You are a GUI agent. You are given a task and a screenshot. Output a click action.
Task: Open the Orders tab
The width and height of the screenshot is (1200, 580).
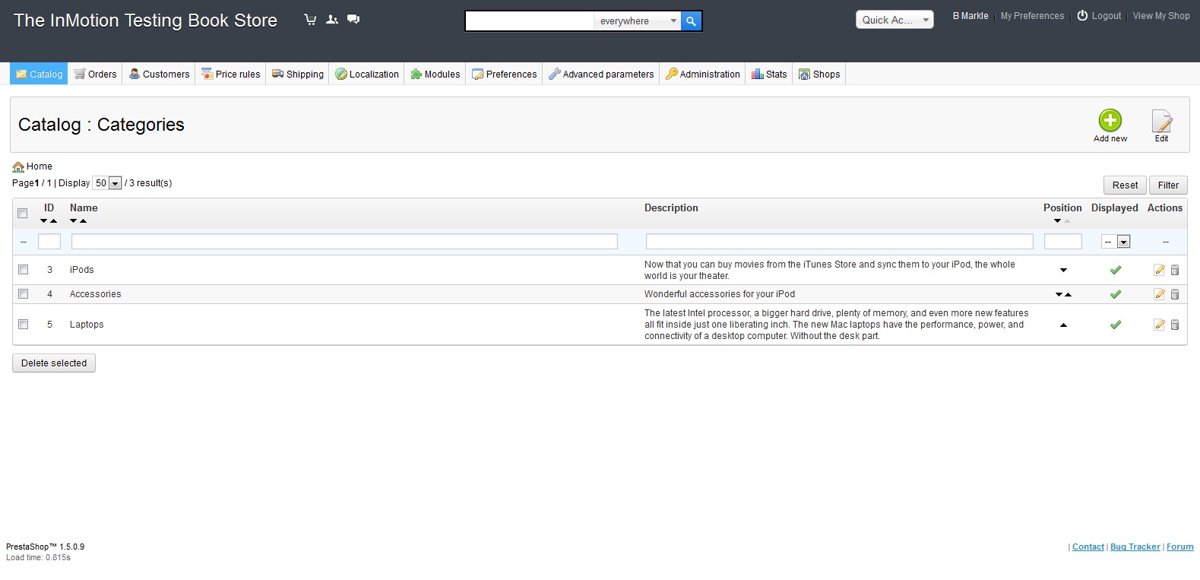click(x=95, y=74)
